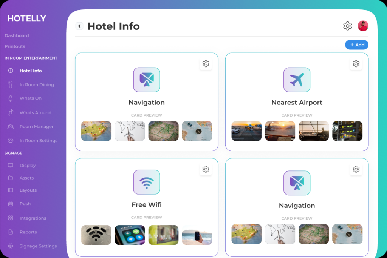Viewport: 387px width, 258px height.
Task: Open the Printouts page
Action: [x=15, y=46]
